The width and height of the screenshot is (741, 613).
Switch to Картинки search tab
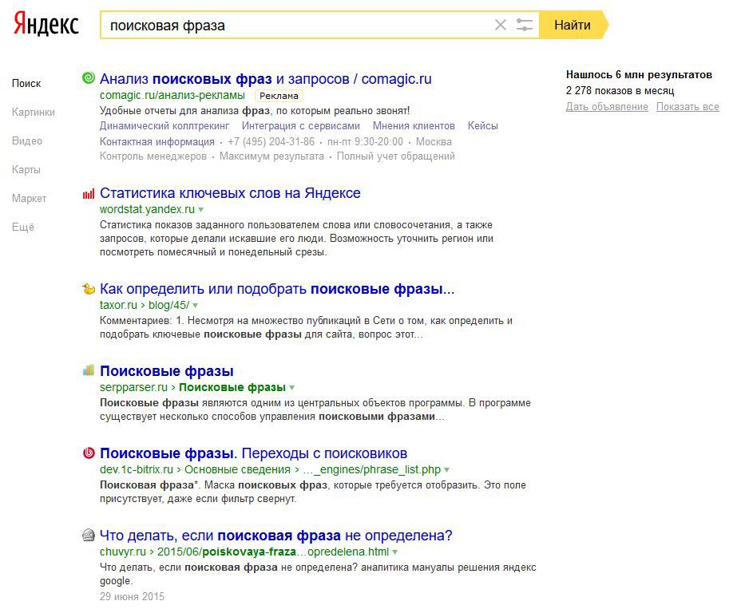tap(34, 113)
